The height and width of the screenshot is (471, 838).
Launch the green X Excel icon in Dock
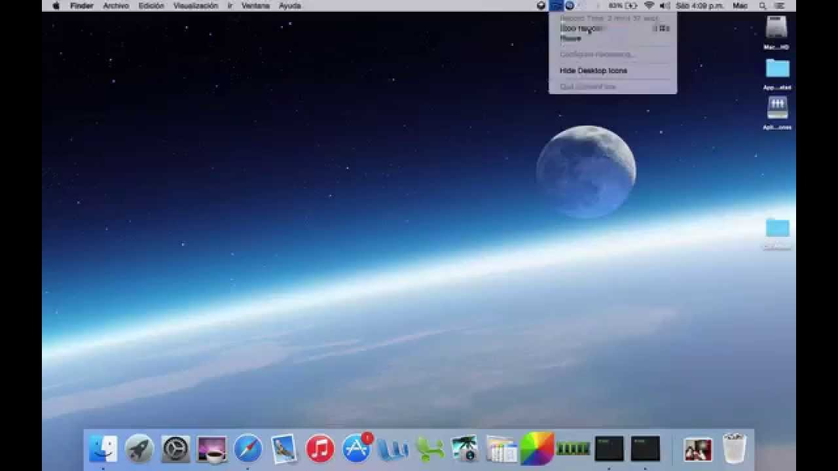click(429, 449)
